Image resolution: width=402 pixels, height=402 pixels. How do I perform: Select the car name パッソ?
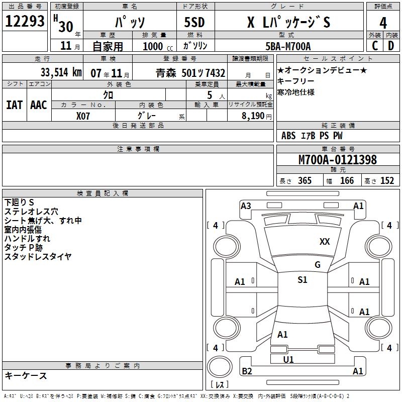pyautogui.click(x=130, y=22)
